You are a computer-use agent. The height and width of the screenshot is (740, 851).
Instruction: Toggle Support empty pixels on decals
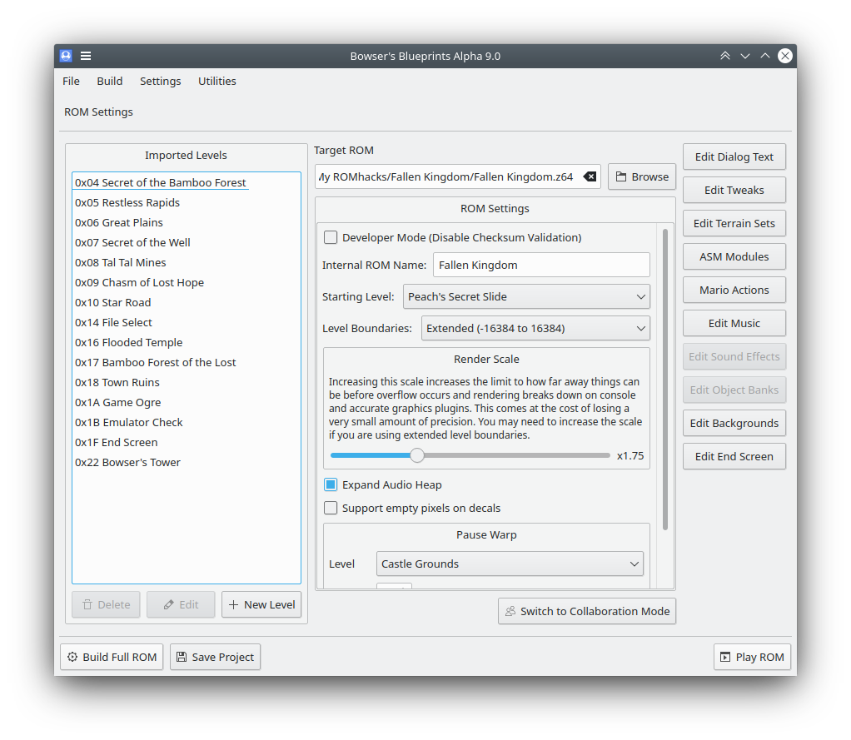click(x=331, y=508)
